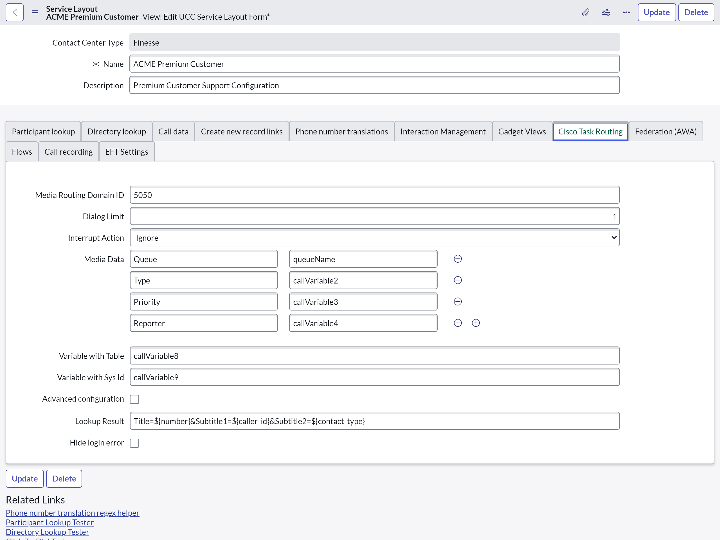Add a new media data row

[476, 323]
